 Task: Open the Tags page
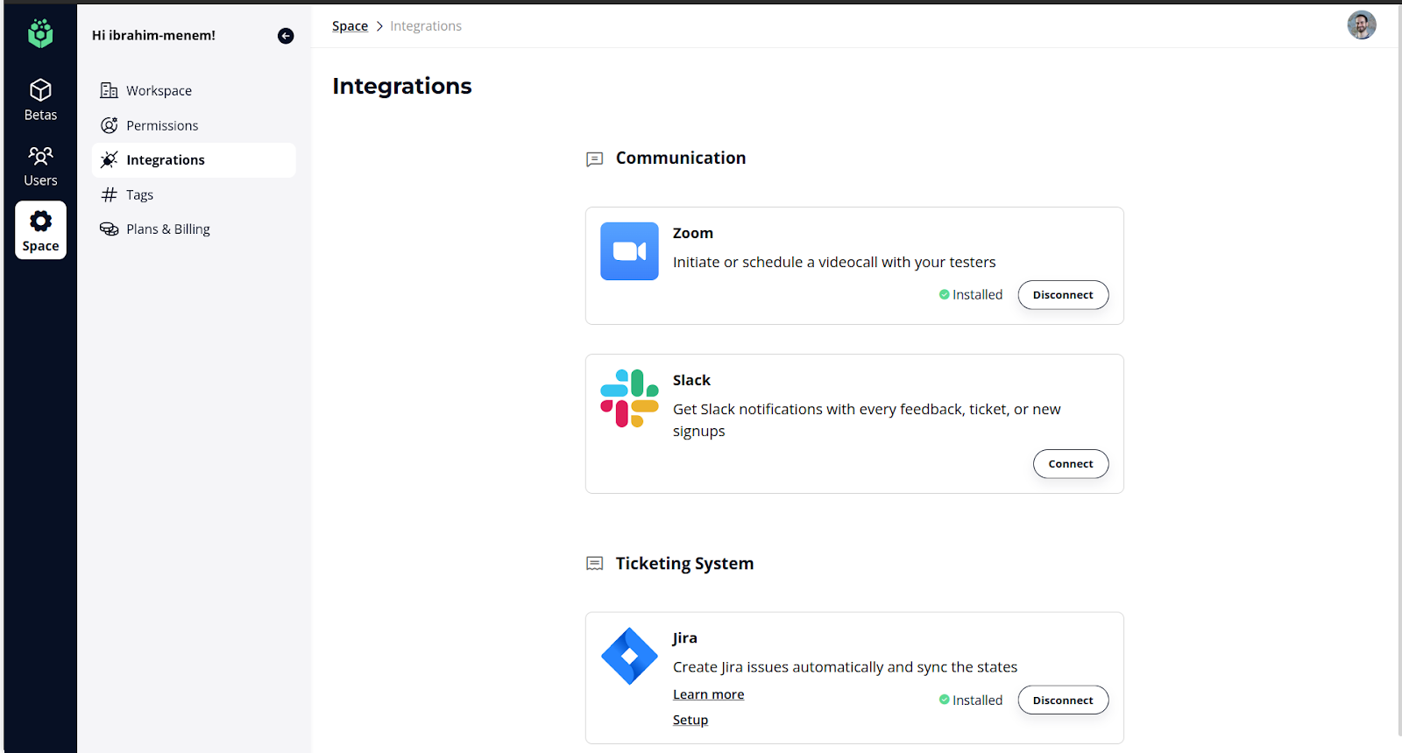[x=139, y=195]
